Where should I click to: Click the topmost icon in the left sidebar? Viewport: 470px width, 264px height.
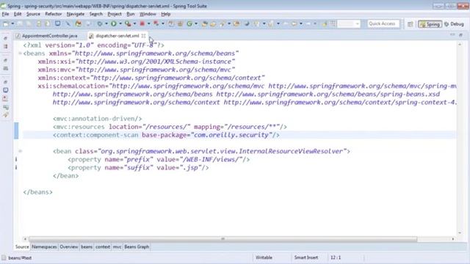pos(6,38)
